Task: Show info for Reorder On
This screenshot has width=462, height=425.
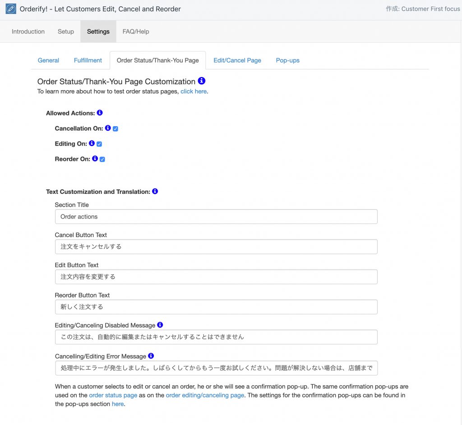Action: 95,158
